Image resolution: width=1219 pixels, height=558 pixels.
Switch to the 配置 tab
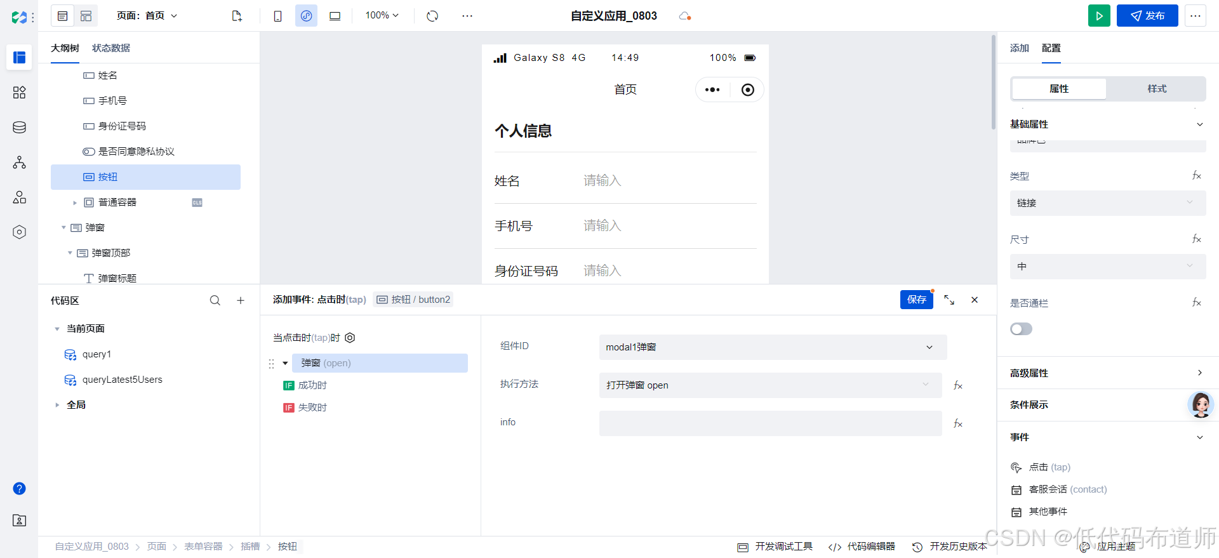tap(1051, 48)
